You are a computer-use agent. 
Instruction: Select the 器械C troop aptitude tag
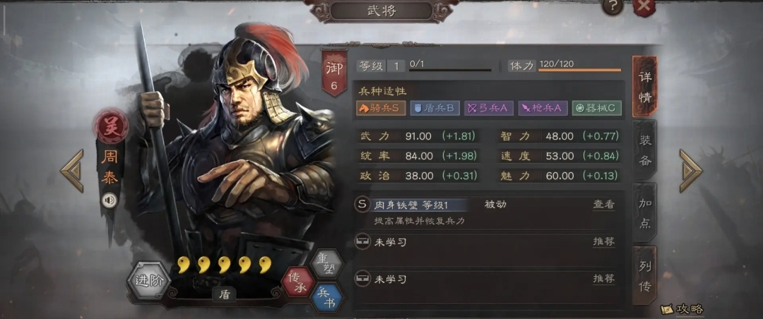click(x=596, y=108)
